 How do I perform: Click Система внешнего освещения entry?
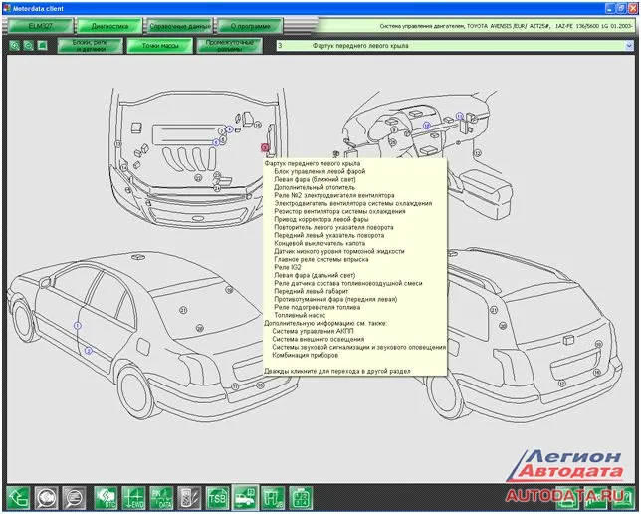coord(319,339)
